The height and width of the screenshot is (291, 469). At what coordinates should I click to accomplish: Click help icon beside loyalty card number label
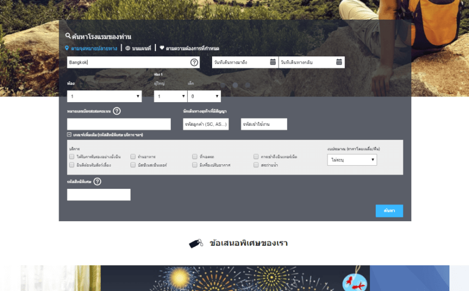(117, 111)
